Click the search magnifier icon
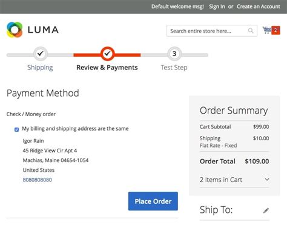Image resolution: width=287 pixels, height=225 pixels. click(251, 31)
